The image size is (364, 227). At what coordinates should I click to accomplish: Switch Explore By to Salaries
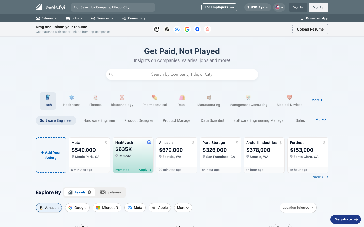[x=110, y=192]
